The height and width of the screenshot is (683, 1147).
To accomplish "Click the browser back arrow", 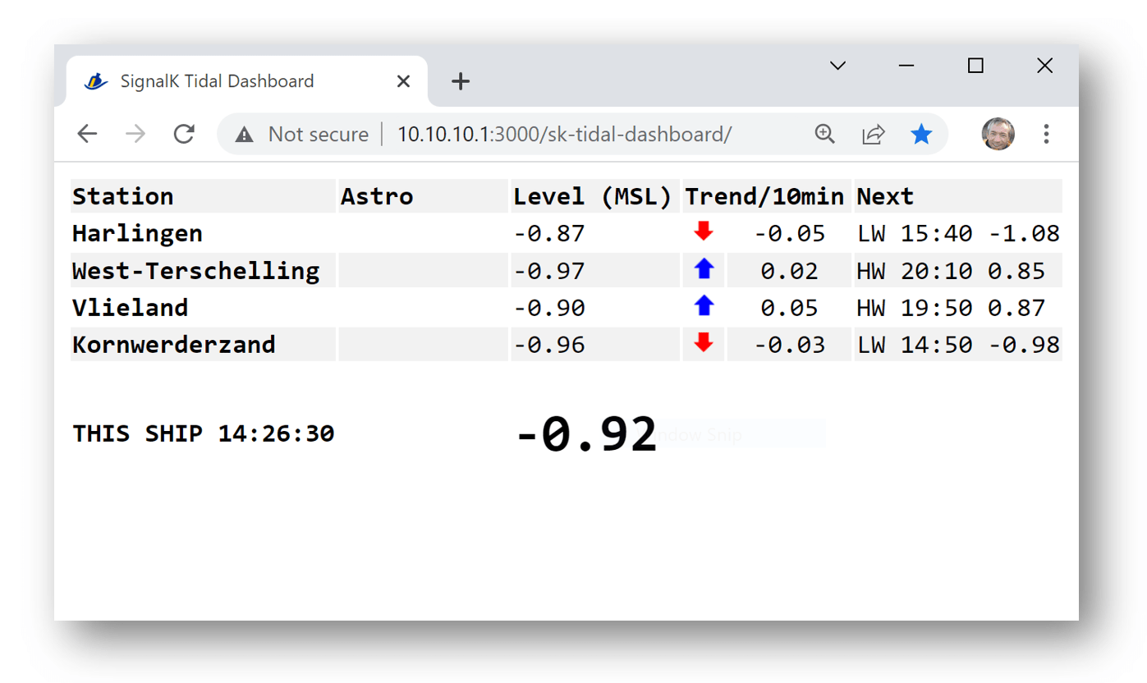I will coord(87,134).
